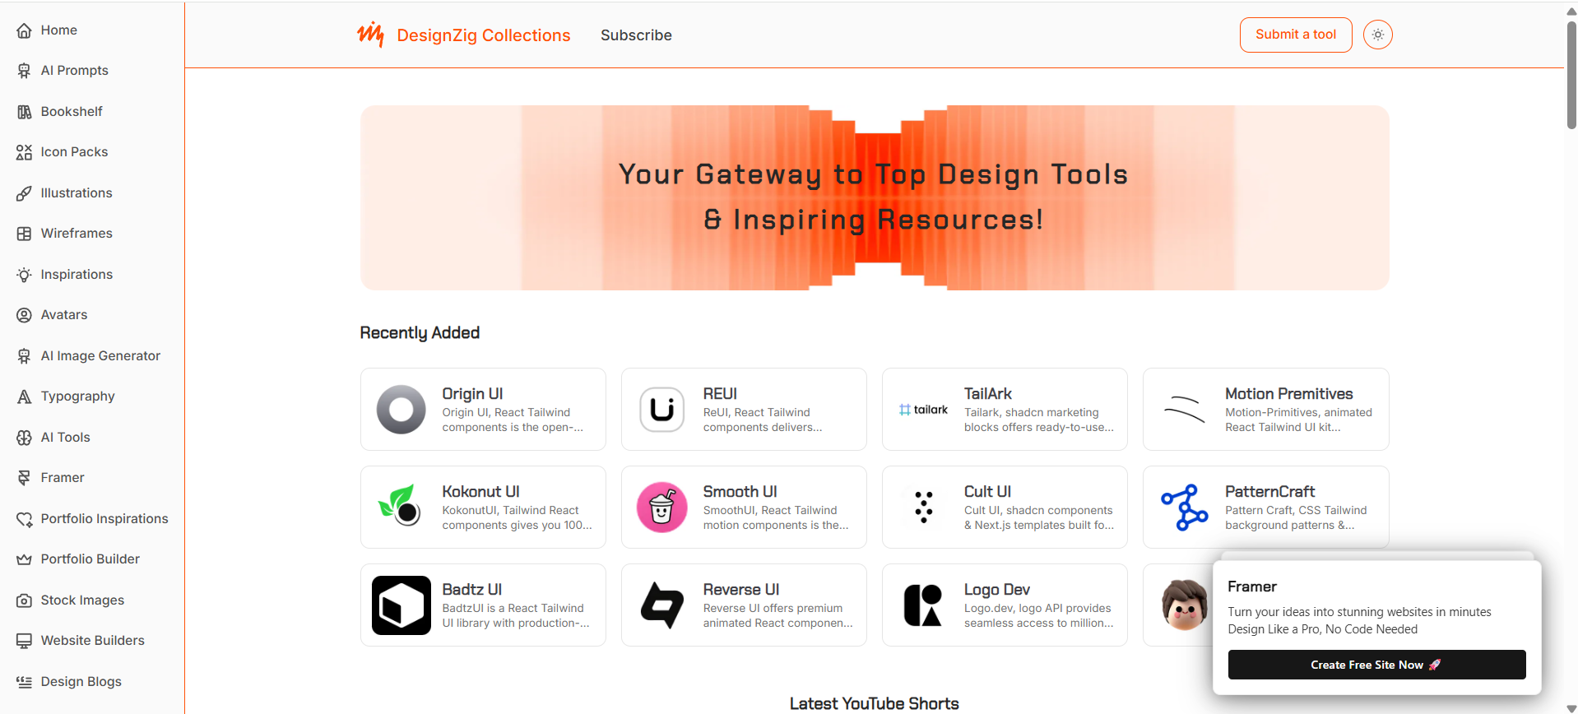This screenshot has width=1578, height=714.
Task: Click the Stock Images camera icon
Action: (x=24, y=600)
